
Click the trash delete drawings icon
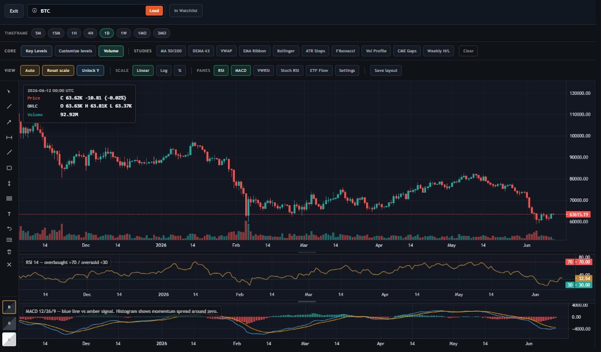click(x=9, y=252)
